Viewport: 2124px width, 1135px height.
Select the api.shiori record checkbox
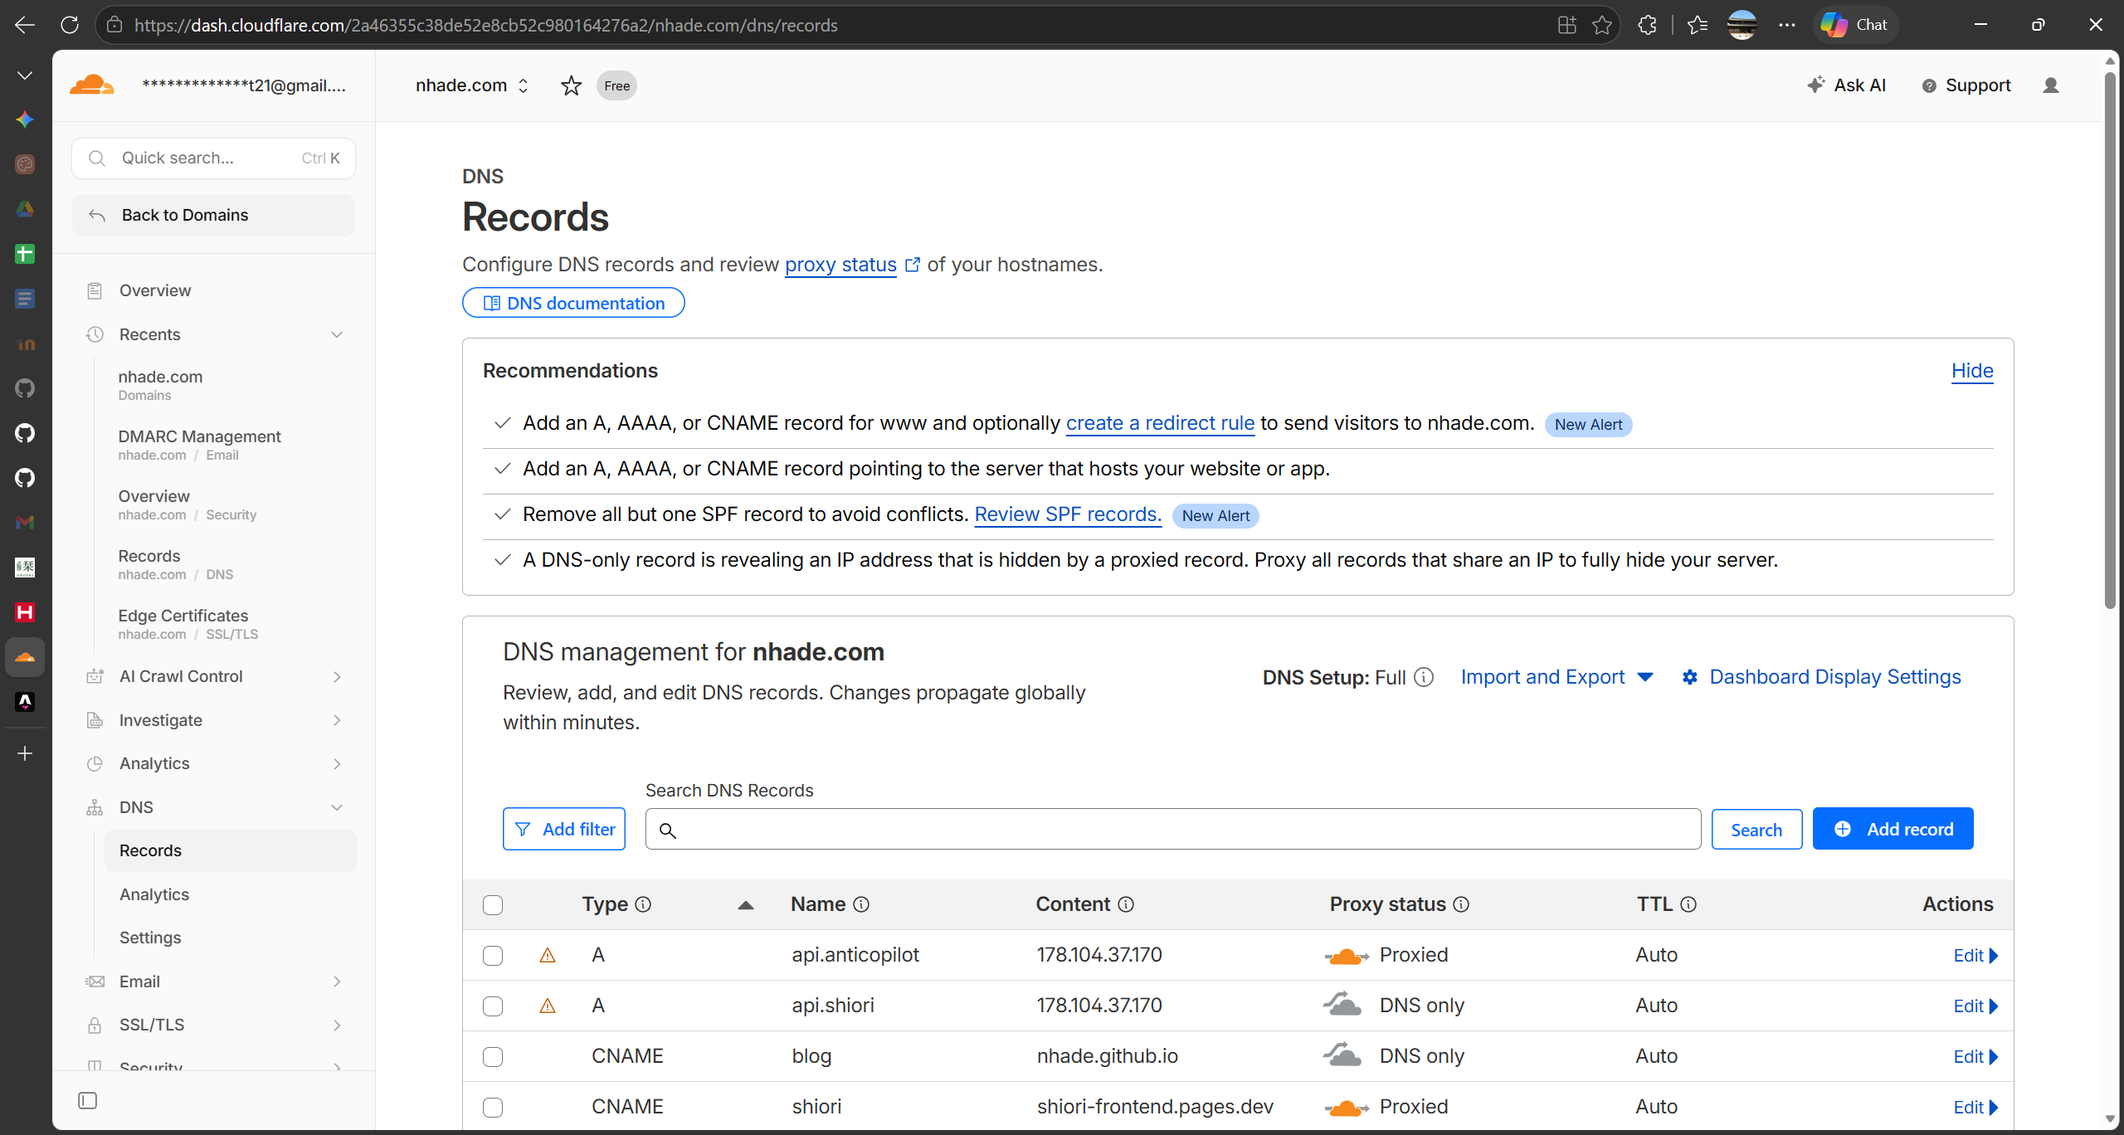[x=493, y=1006]
